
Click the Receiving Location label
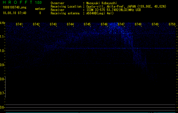[66, 6]
